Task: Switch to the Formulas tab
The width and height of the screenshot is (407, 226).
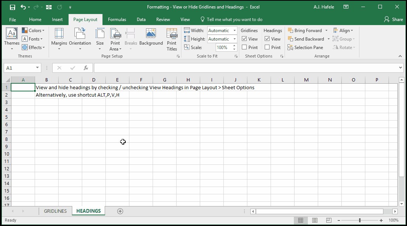Action: [x=117, y=20]
